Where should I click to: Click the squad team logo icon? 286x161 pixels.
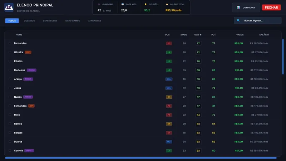coord(9,8)
